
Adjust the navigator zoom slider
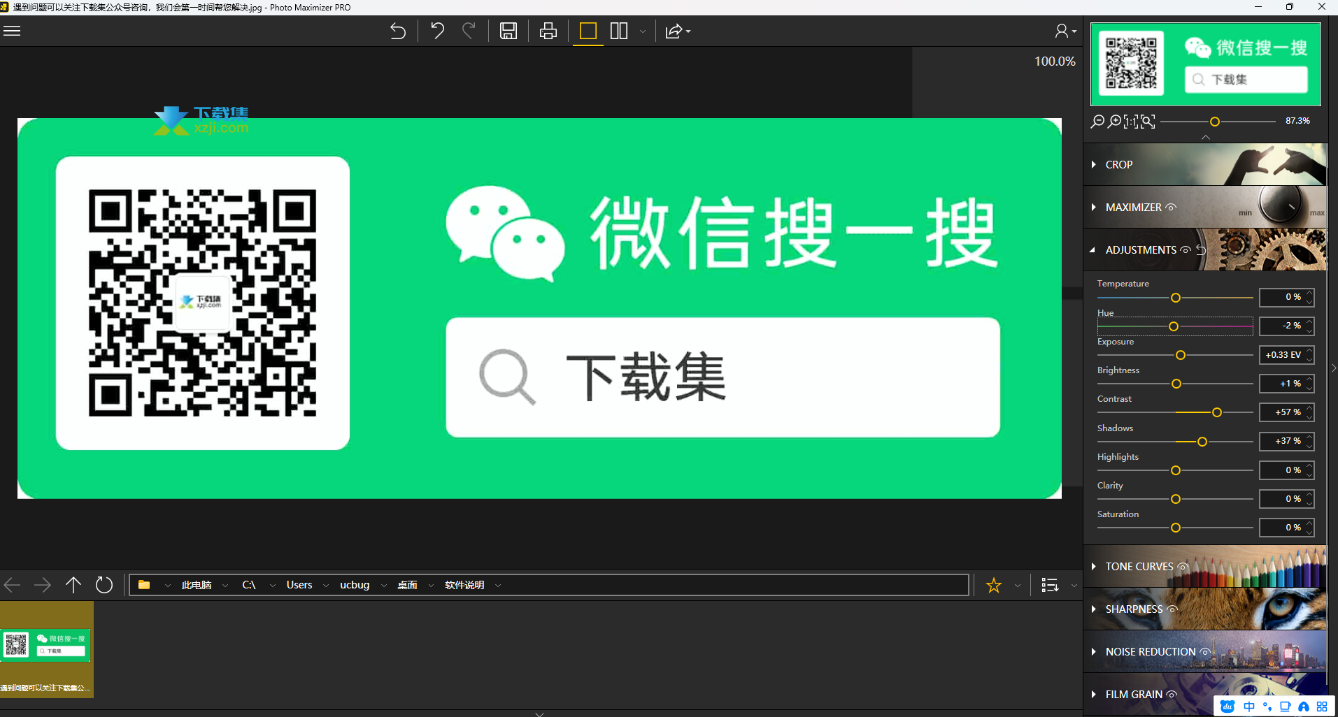[x=1215, y=122]
